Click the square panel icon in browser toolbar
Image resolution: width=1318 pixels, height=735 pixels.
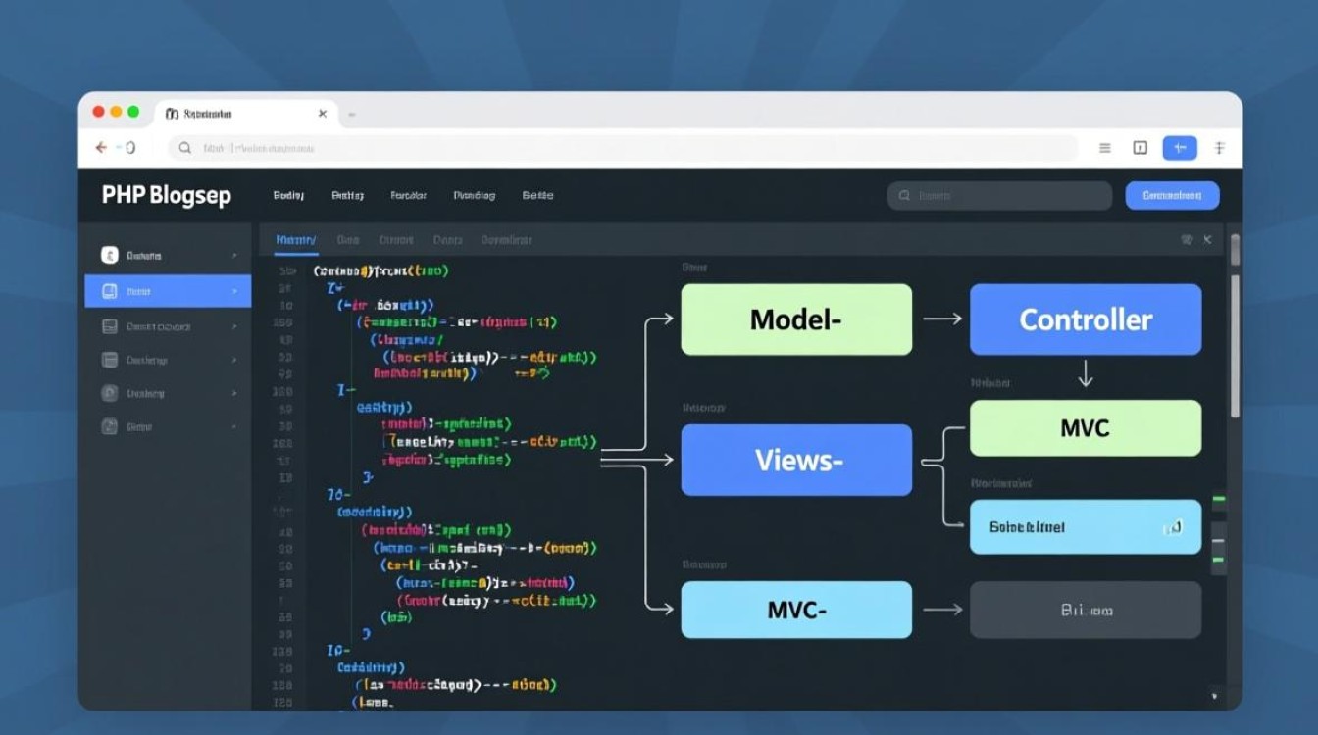tap(1140, 148)
